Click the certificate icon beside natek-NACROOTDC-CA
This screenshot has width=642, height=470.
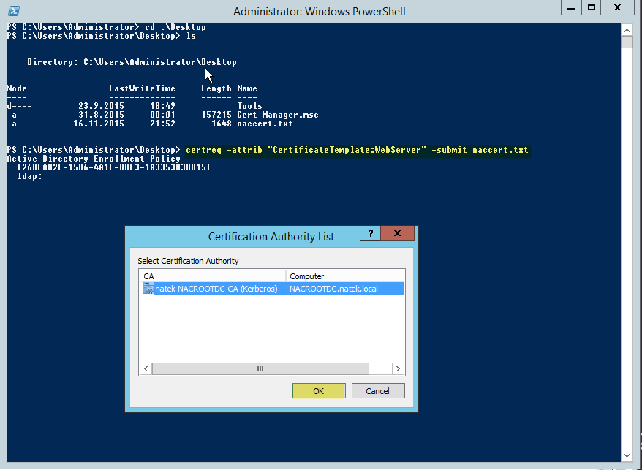(x=148, y=288)
